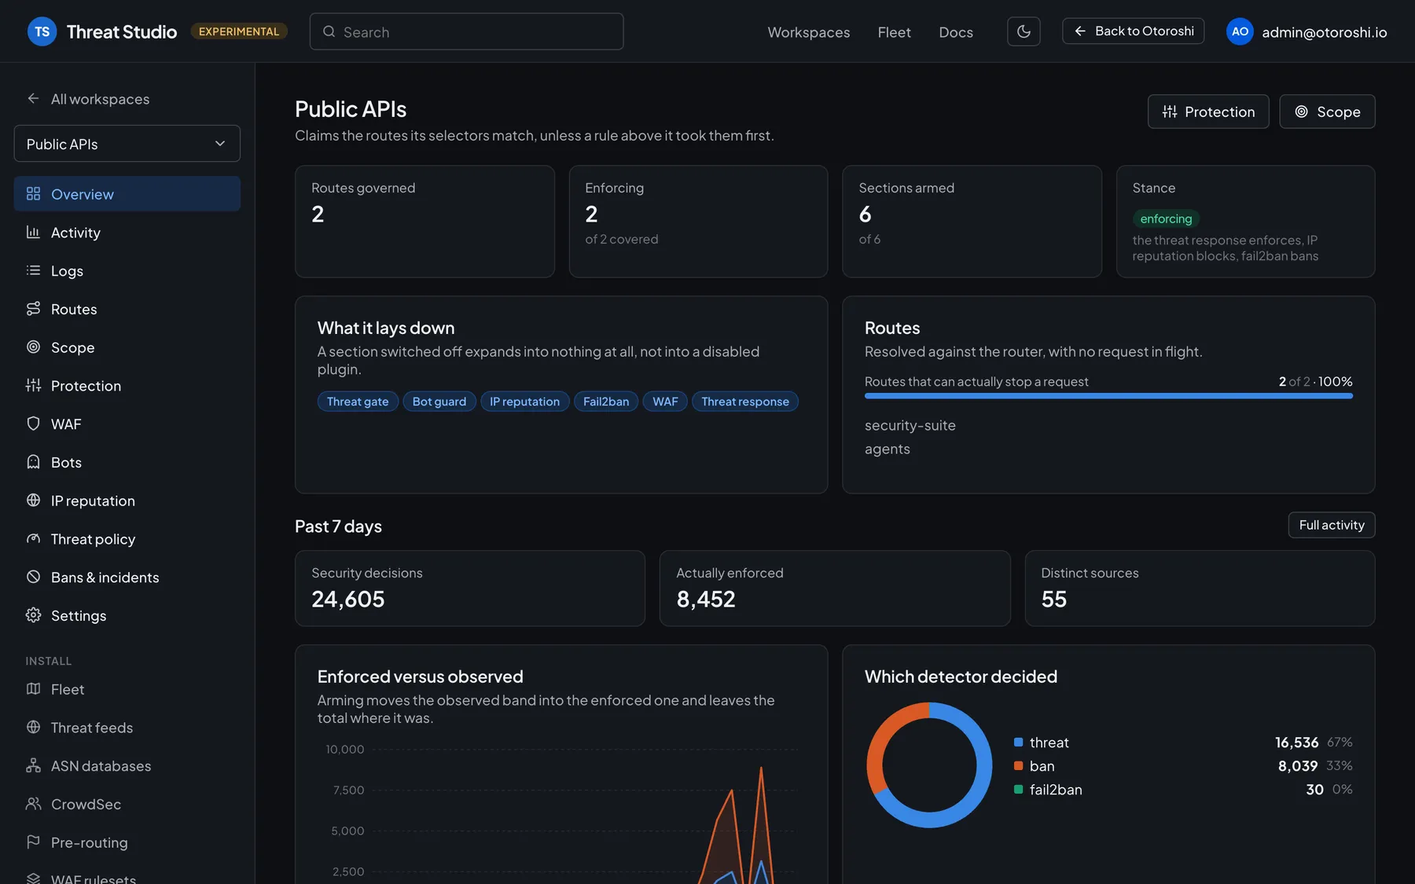Click the Back to Otoroshi button

pyautogui.click(x=1133, y=31)
